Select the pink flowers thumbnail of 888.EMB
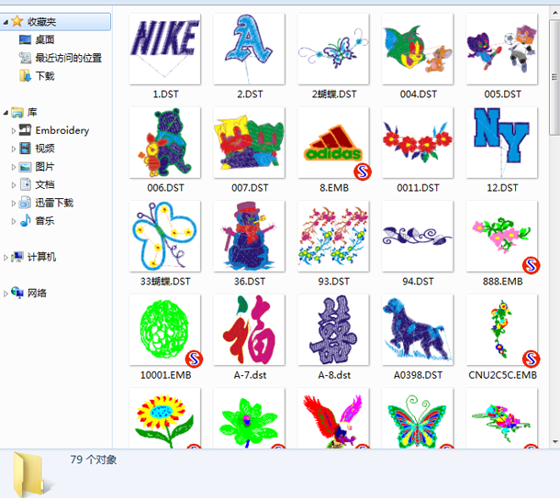This screenshot has height=498, width=560. 502,236
